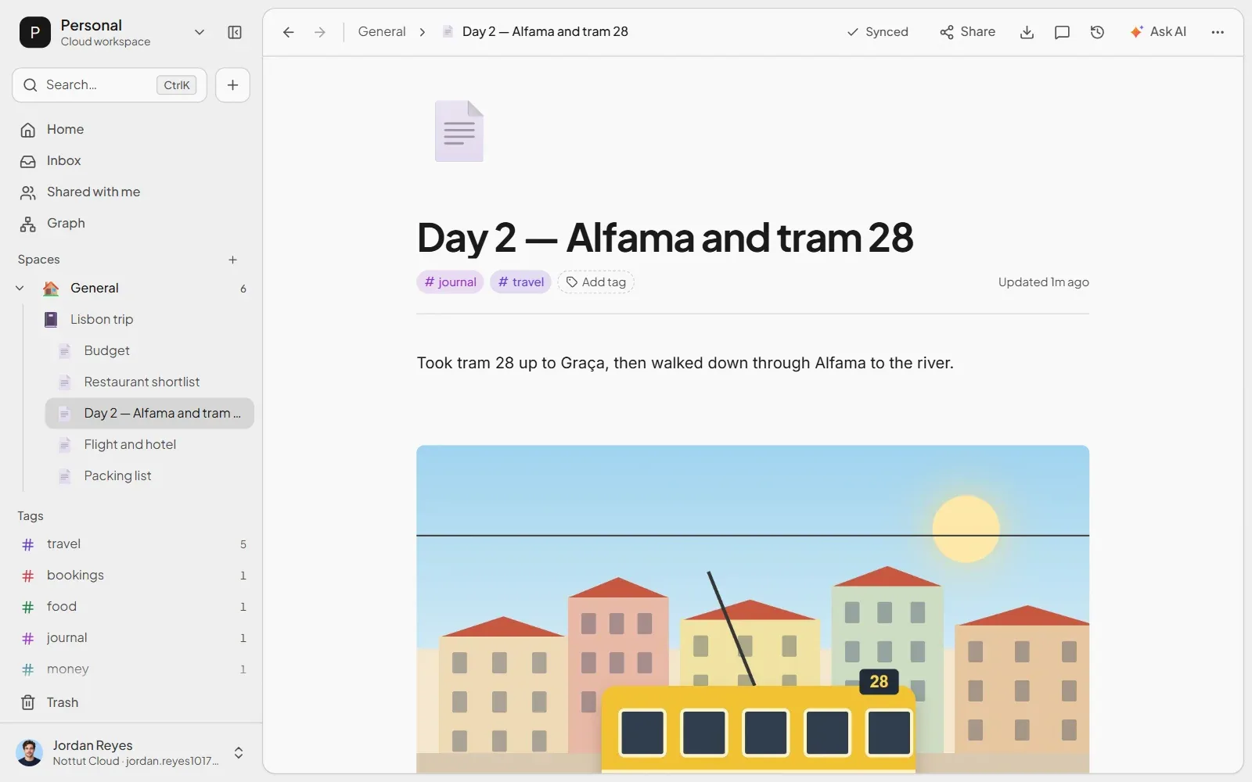
Task: Open Home in sidebar
Action: (131, 130)
